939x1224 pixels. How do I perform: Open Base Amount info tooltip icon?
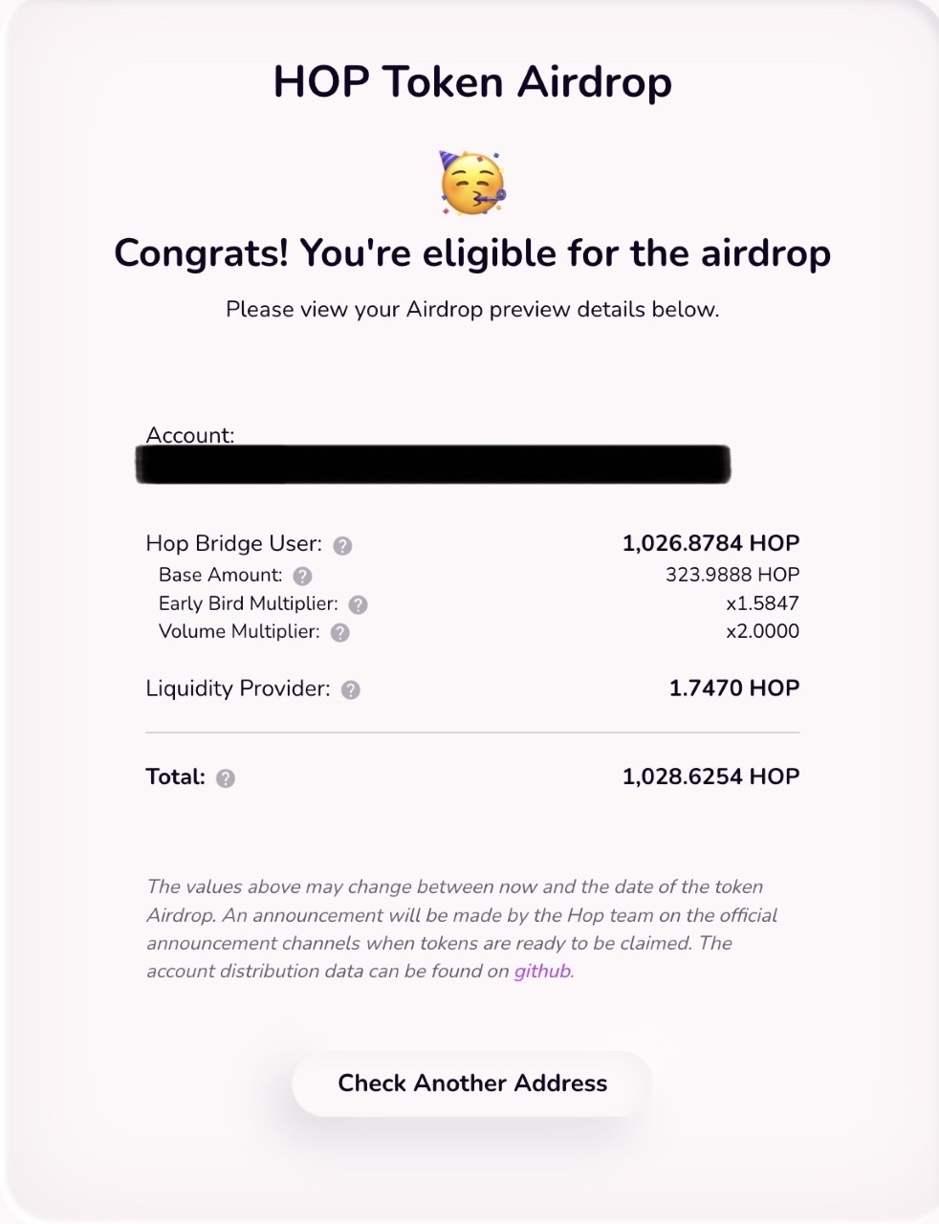[302, 576]
